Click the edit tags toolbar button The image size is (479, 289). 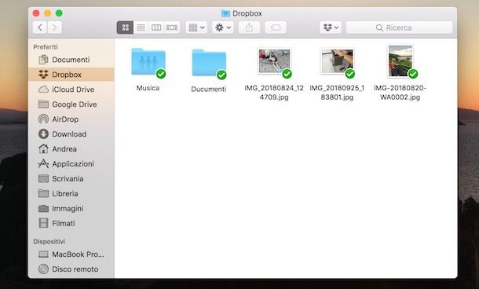coord(276,27)
